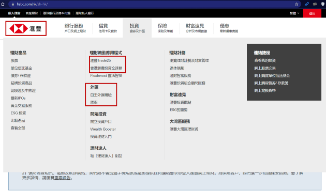Click the HSBC hexagon logo
This screenshot has height=191, width=326.
(x=19, y=28)
